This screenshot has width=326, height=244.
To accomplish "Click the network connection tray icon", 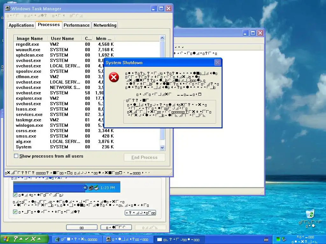I will 284,239.
